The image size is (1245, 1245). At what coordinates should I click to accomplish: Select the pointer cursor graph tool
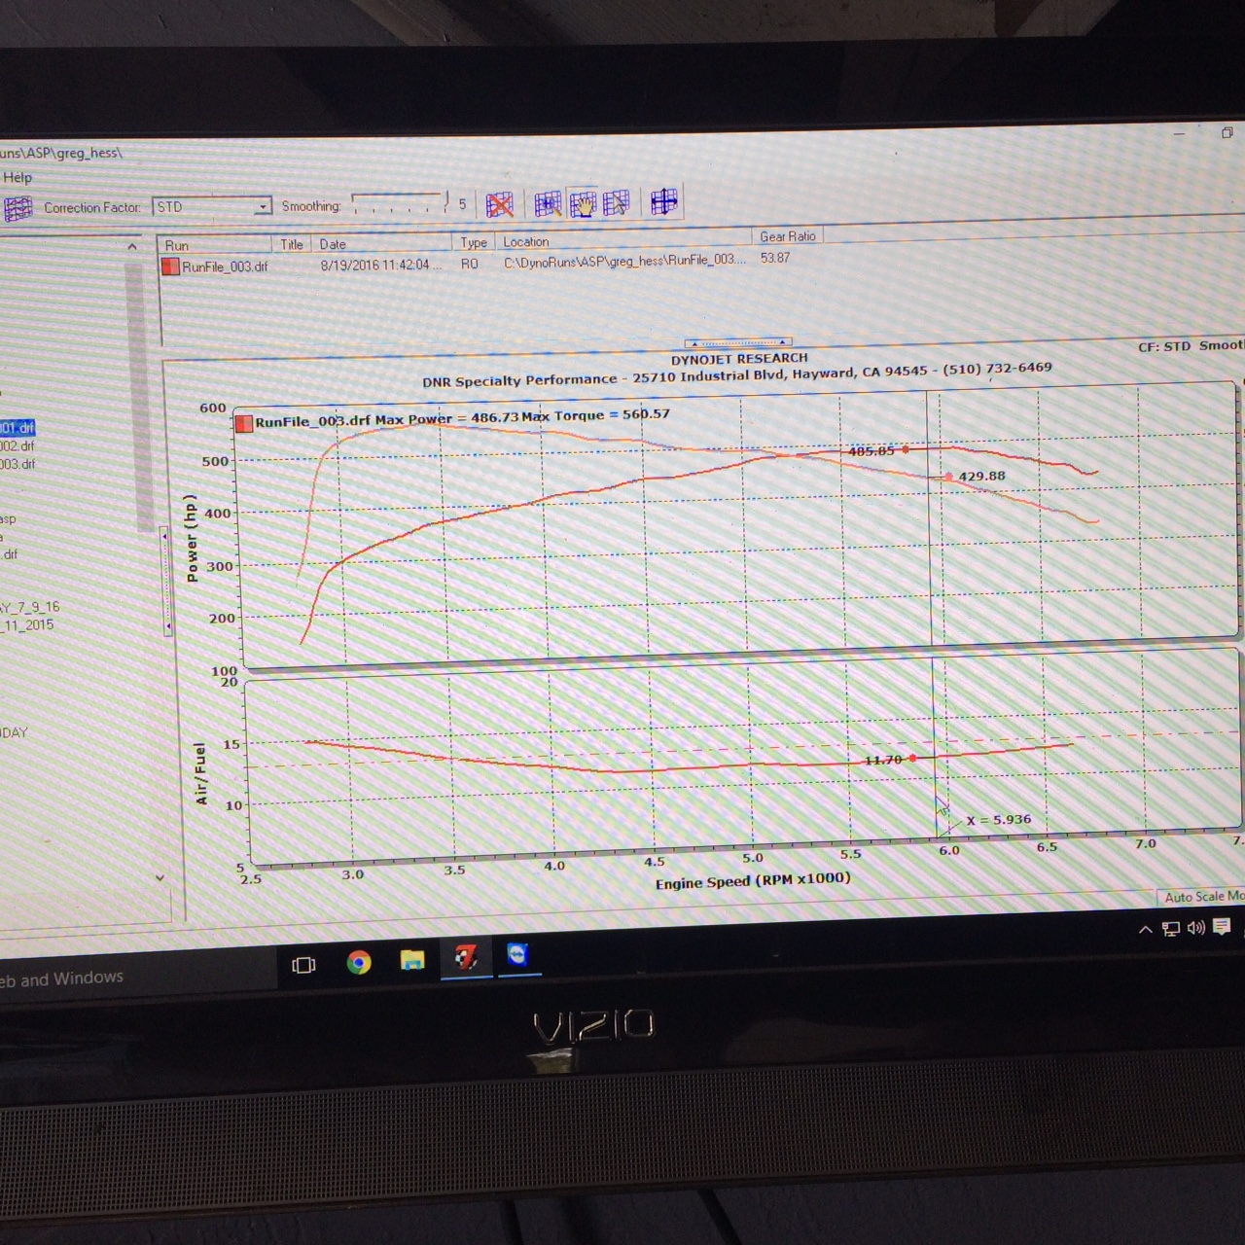[616, 202]
